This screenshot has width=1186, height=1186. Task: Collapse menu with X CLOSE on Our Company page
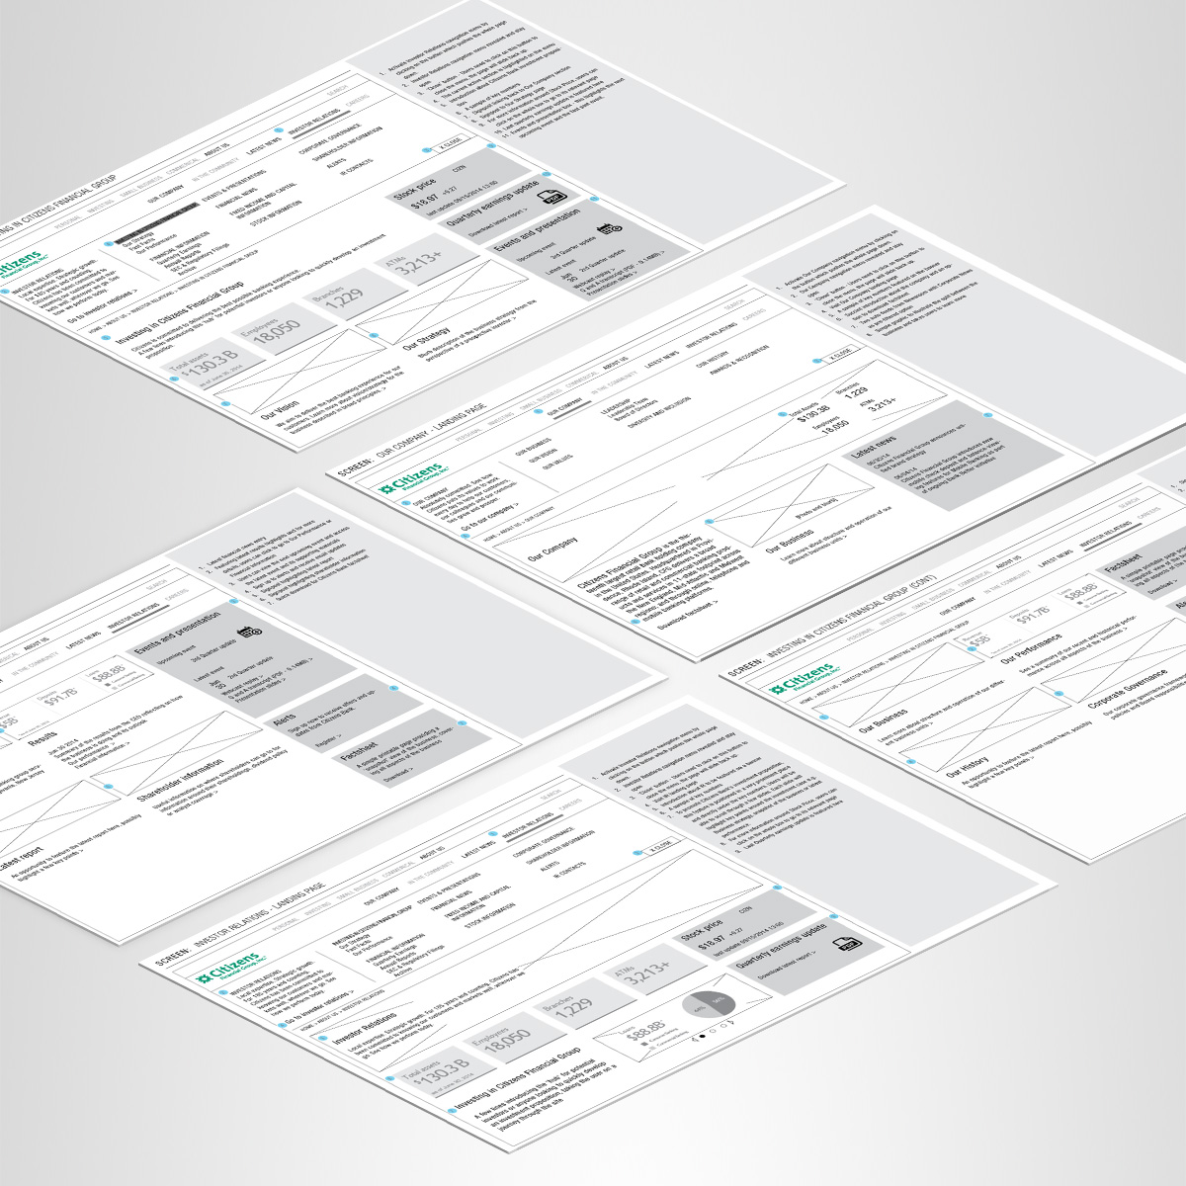[x=839, y=354]
